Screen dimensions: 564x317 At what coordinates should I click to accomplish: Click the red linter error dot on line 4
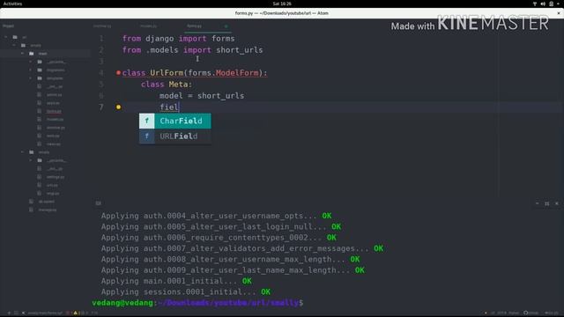[118, 72]
